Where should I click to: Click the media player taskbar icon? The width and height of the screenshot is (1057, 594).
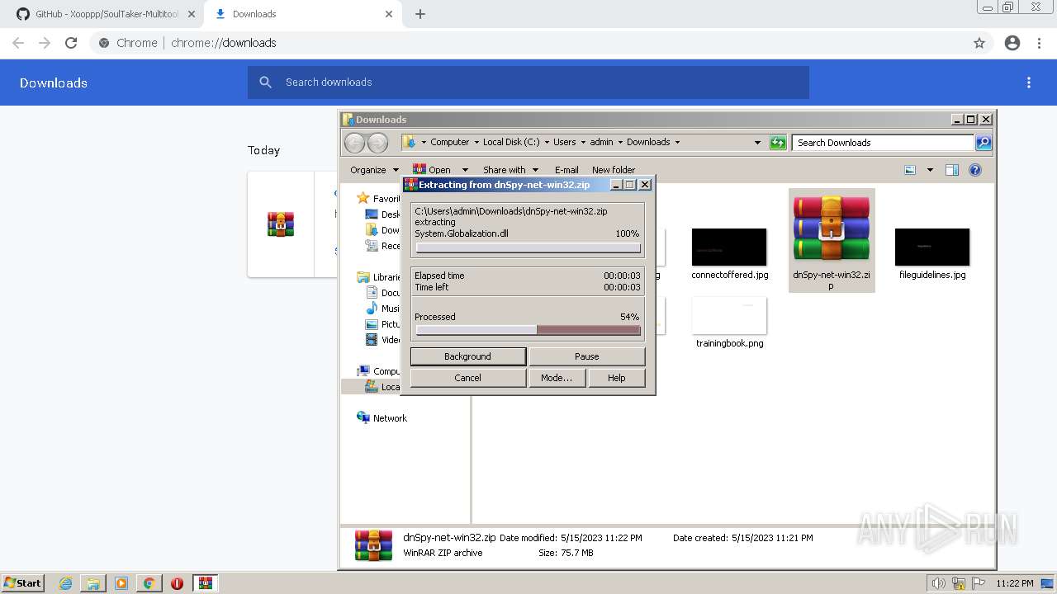click(x=121, y=583)
